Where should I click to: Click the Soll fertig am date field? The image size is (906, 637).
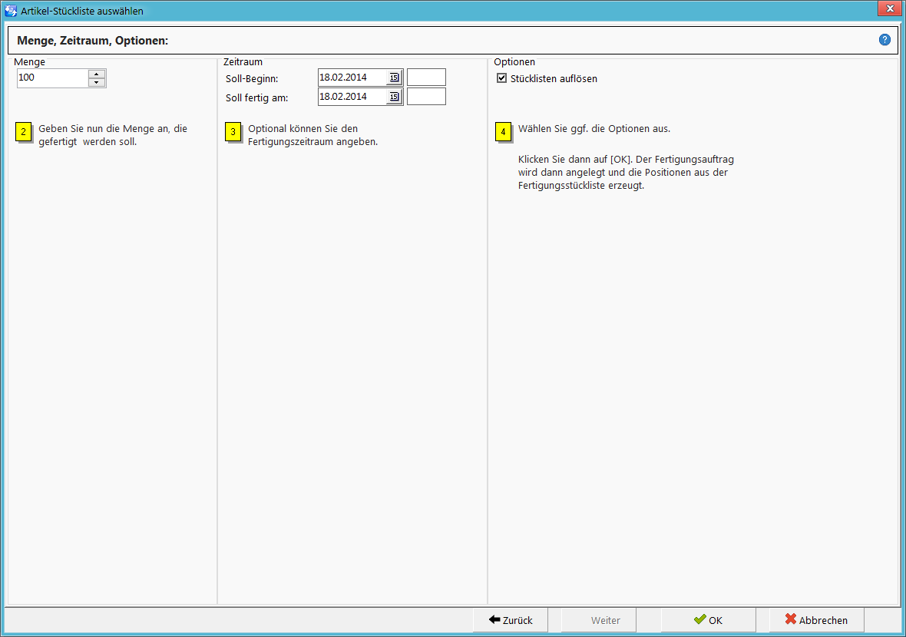pos(352,97)
